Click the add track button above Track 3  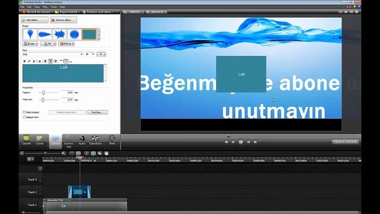40,169
